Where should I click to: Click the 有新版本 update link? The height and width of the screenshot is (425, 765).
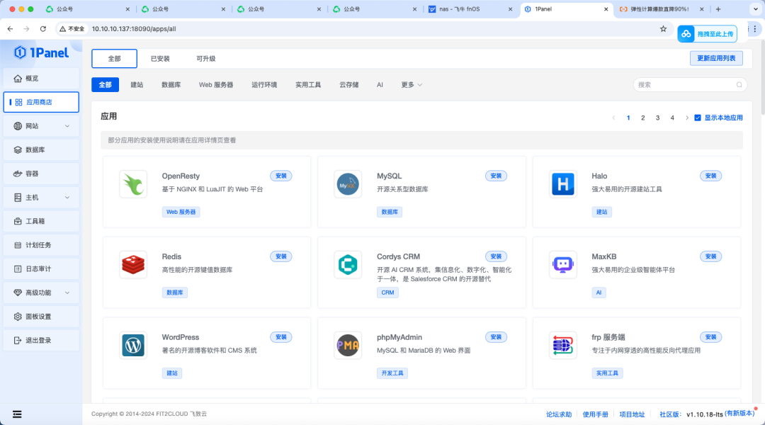coord(739,413)
